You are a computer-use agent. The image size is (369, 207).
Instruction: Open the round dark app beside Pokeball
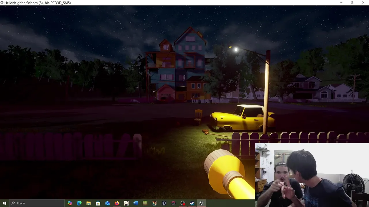[164, 203]
